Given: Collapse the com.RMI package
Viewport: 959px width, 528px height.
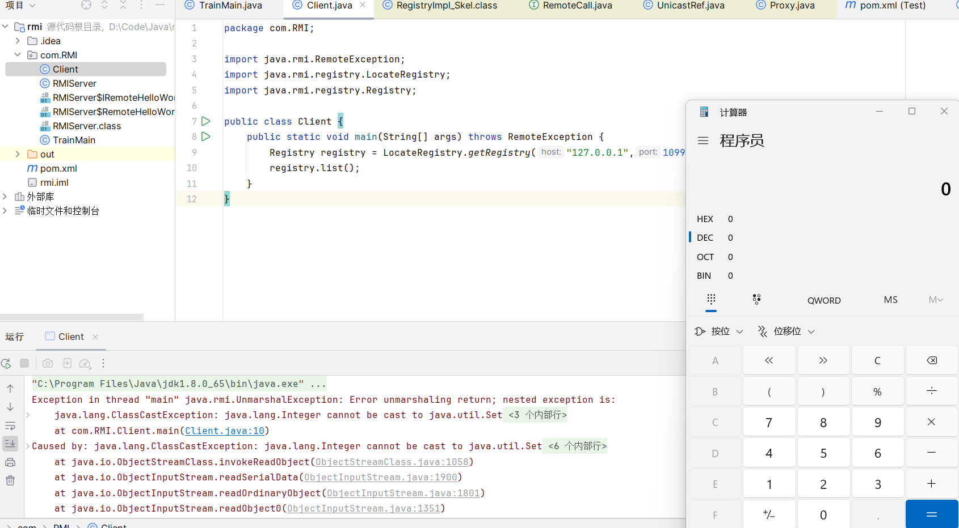Looking at the screenshot, I should point(18,55).
